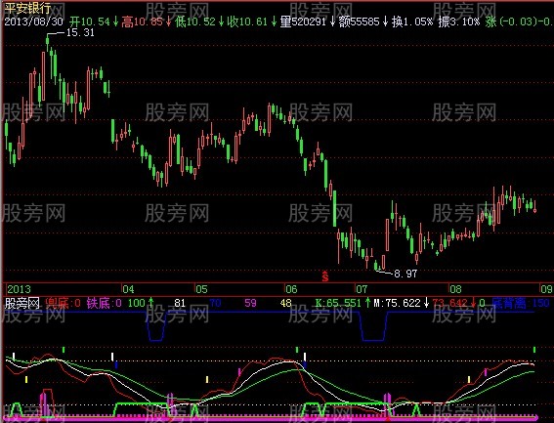Click the turnover amount 额55585

(x=359, y=21)
